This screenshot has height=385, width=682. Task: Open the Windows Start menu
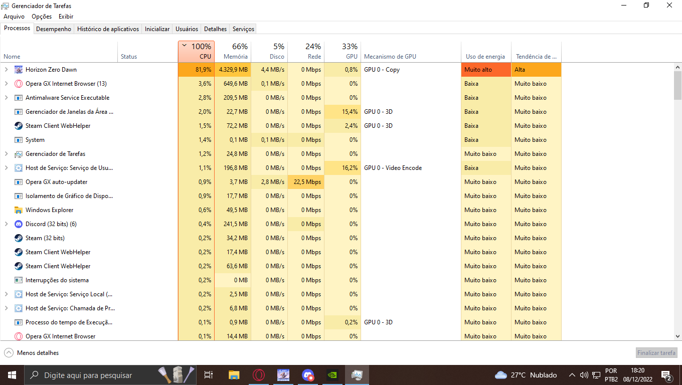(12, 375)
